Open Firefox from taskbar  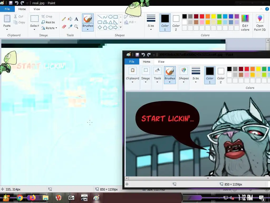pos(32,197)
